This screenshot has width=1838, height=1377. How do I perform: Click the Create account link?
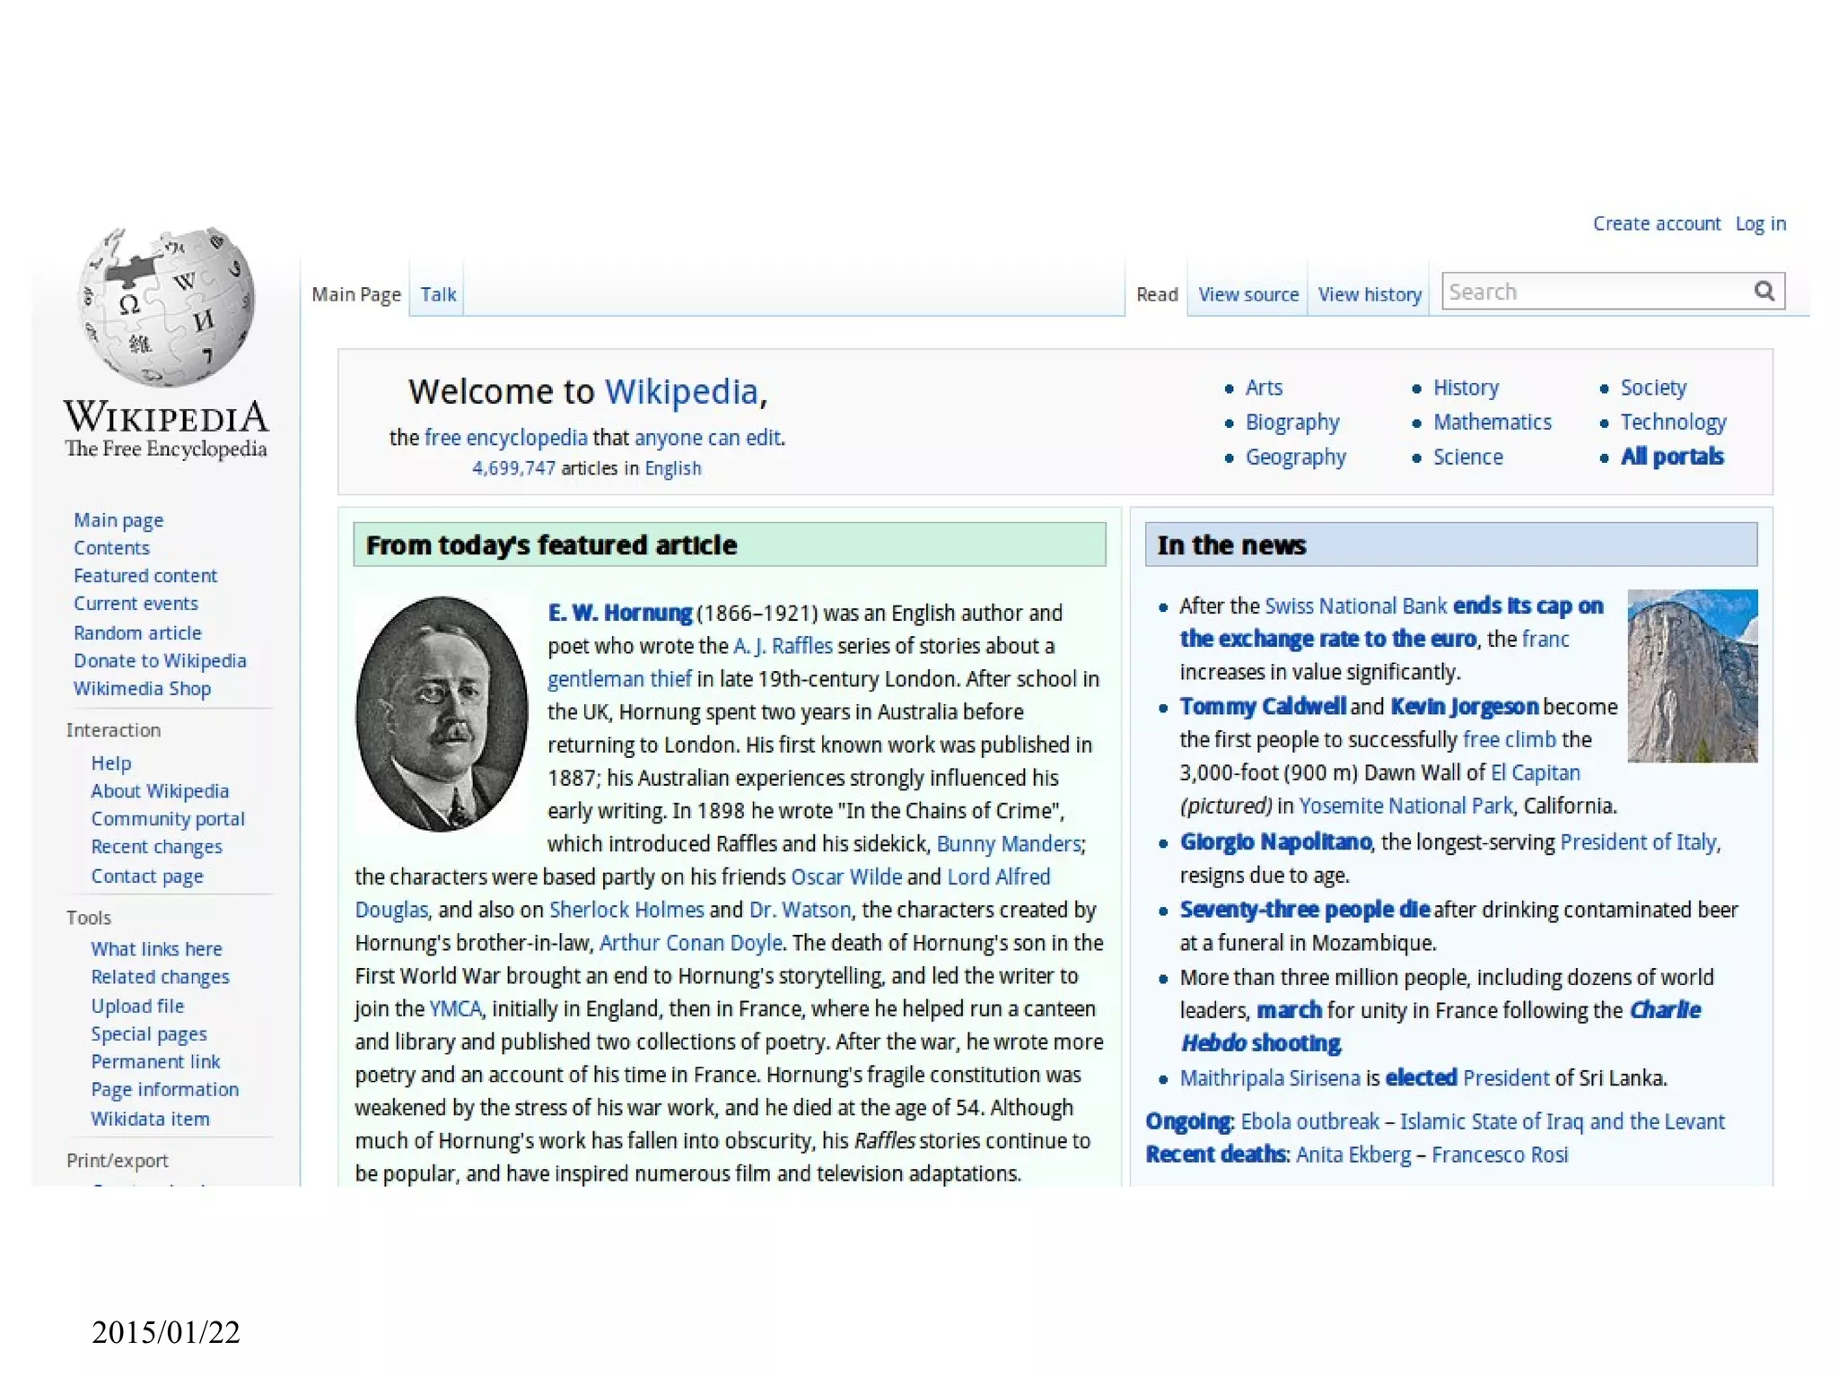(1656, 223)
